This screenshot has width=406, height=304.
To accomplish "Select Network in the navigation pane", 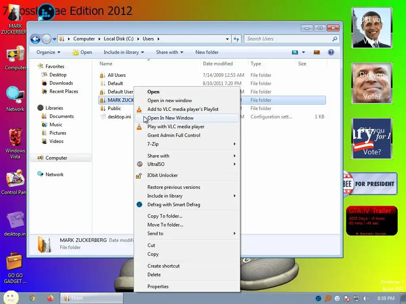I will tap(54, 174).
